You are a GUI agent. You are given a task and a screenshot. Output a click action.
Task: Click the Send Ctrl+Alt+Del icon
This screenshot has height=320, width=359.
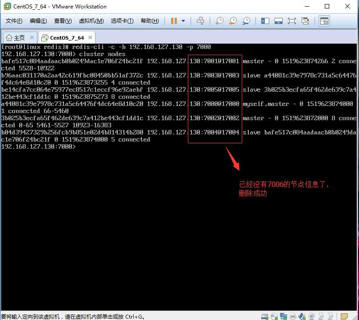tap(200, 21)
